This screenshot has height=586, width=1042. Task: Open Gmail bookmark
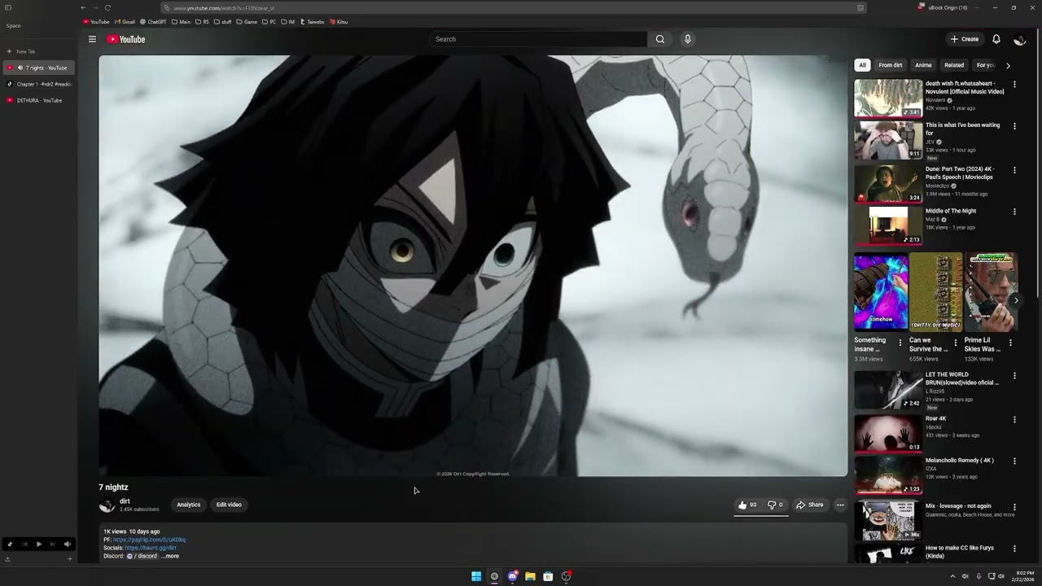pos(125,22)
